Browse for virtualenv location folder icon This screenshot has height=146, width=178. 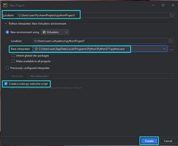click(170, 41)
